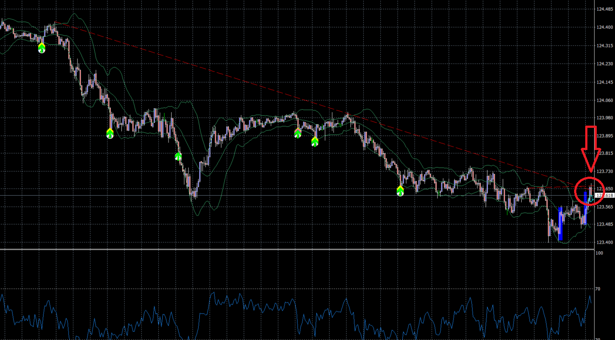Select the green arrow signal near the 123.650 level
The width and height of the screenshot is (615, 340).
400,191
